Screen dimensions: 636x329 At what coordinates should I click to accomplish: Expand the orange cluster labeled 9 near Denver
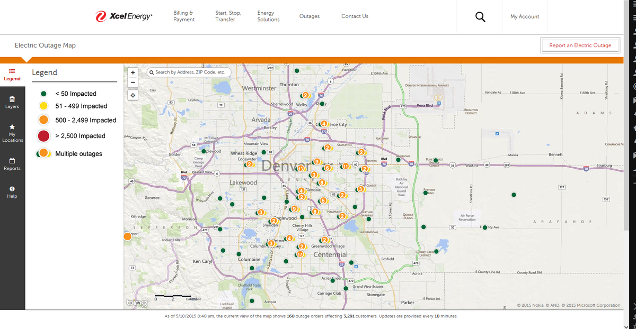316,160
